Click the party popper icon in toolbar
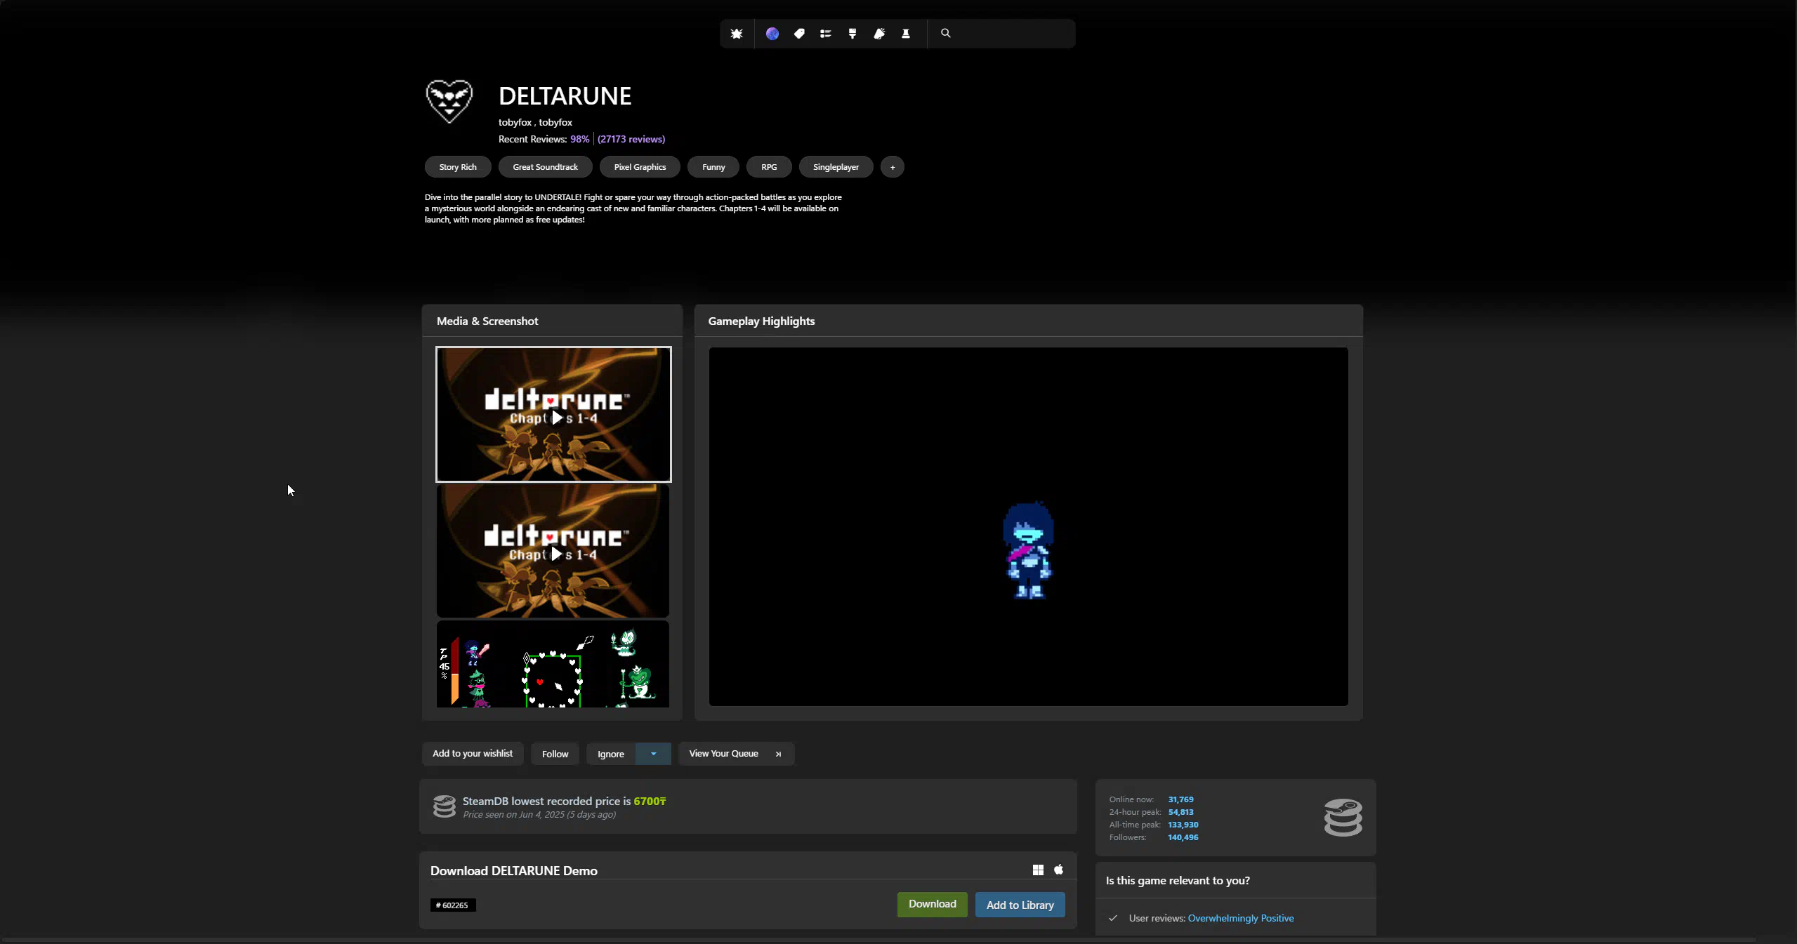 tap(879, 34)
